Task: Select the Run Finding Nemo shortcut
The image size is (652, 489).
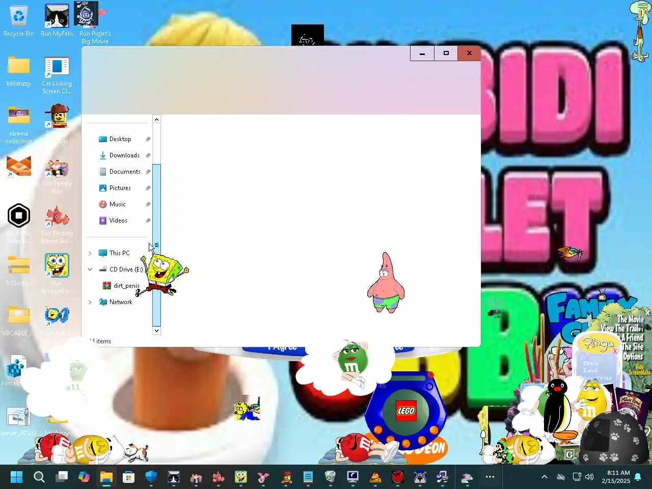Action: (x=57, y=224)
